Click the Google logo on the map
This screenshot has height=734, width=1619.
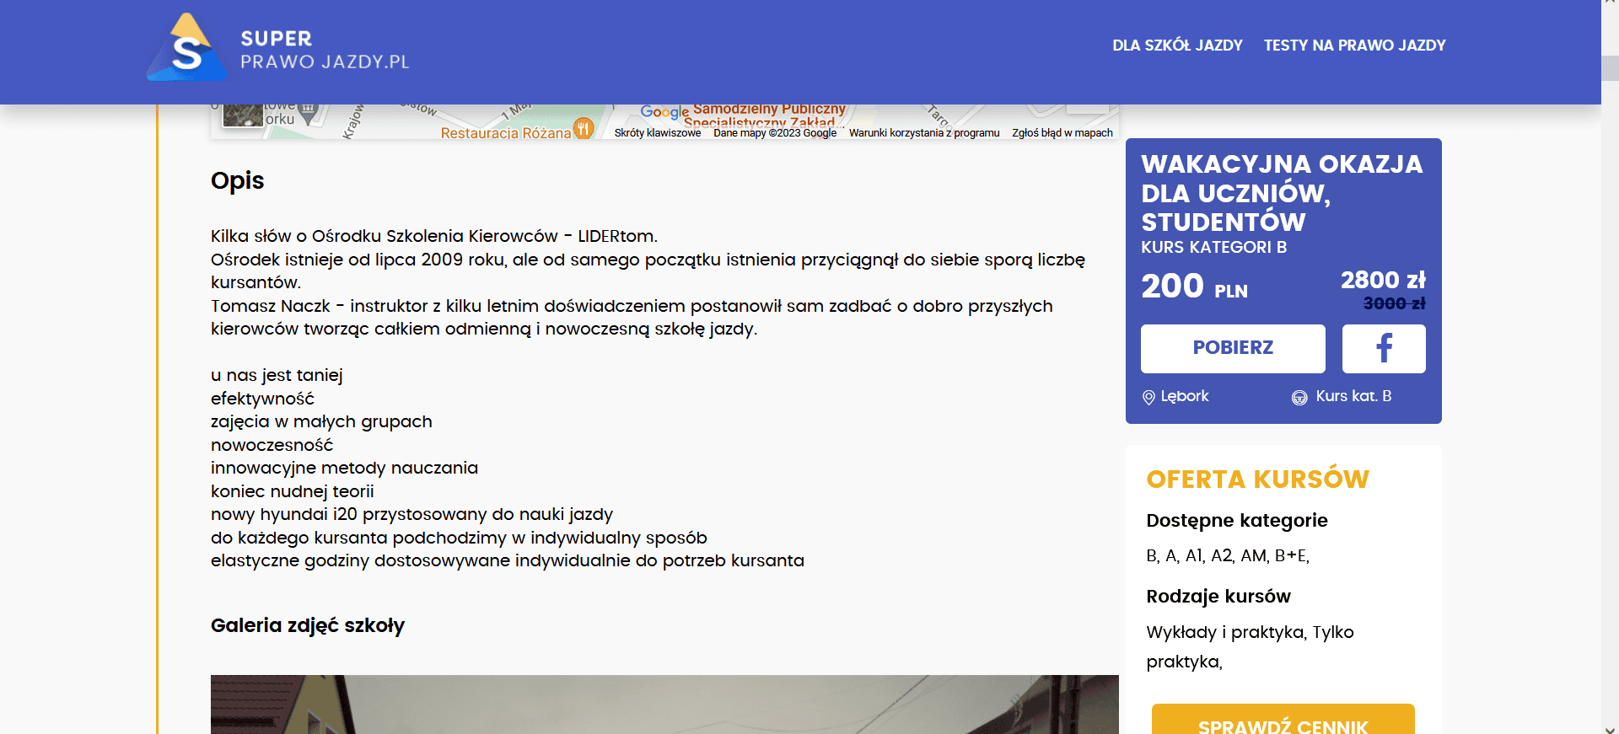[664, 112]
